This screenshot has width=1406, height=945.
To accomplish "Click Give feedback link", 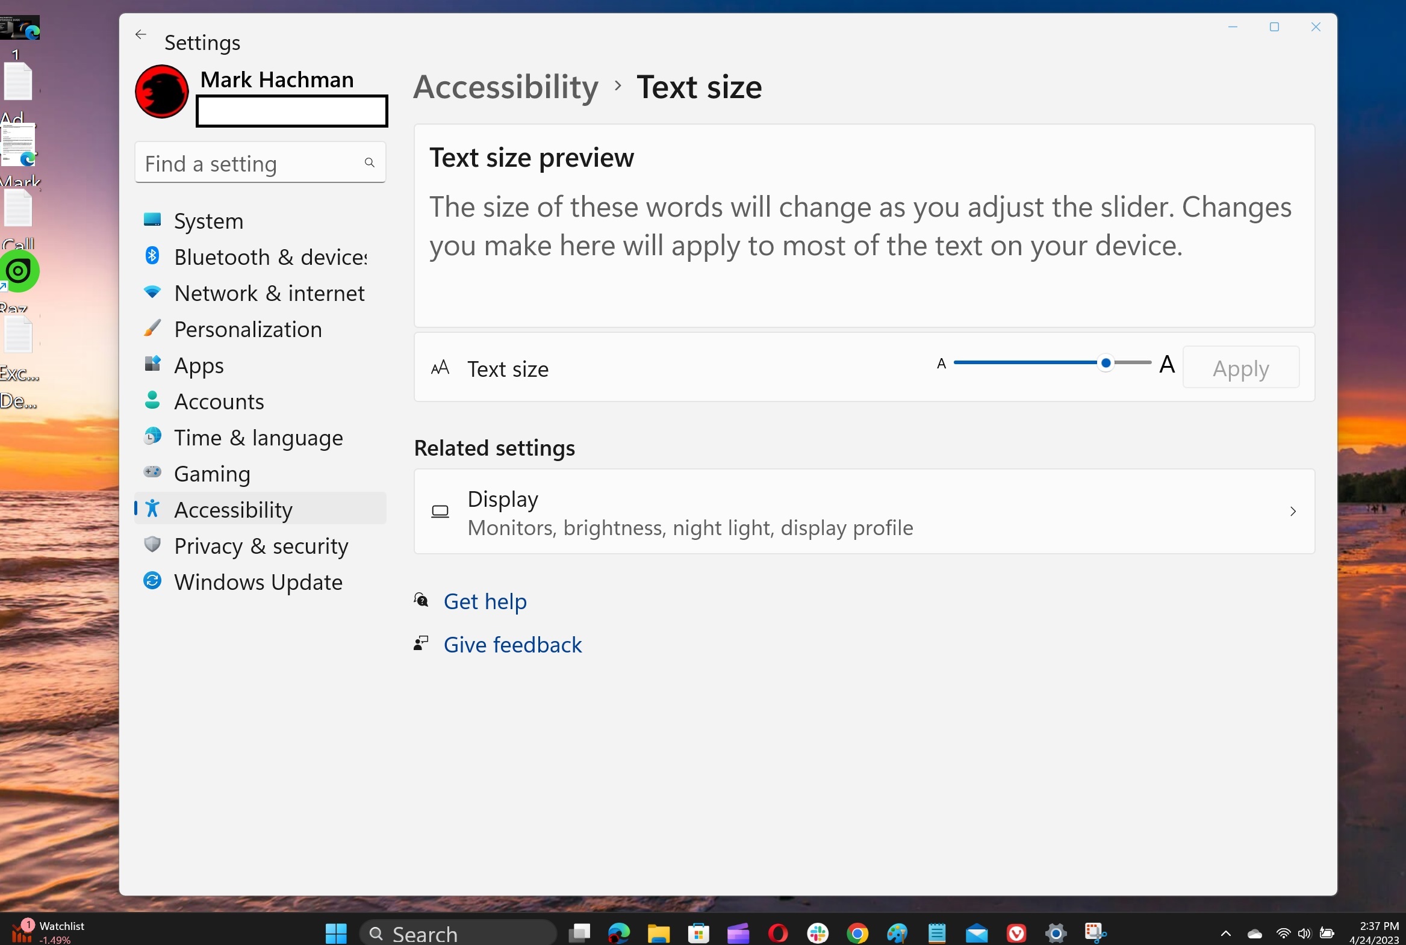I will (512, 645).
